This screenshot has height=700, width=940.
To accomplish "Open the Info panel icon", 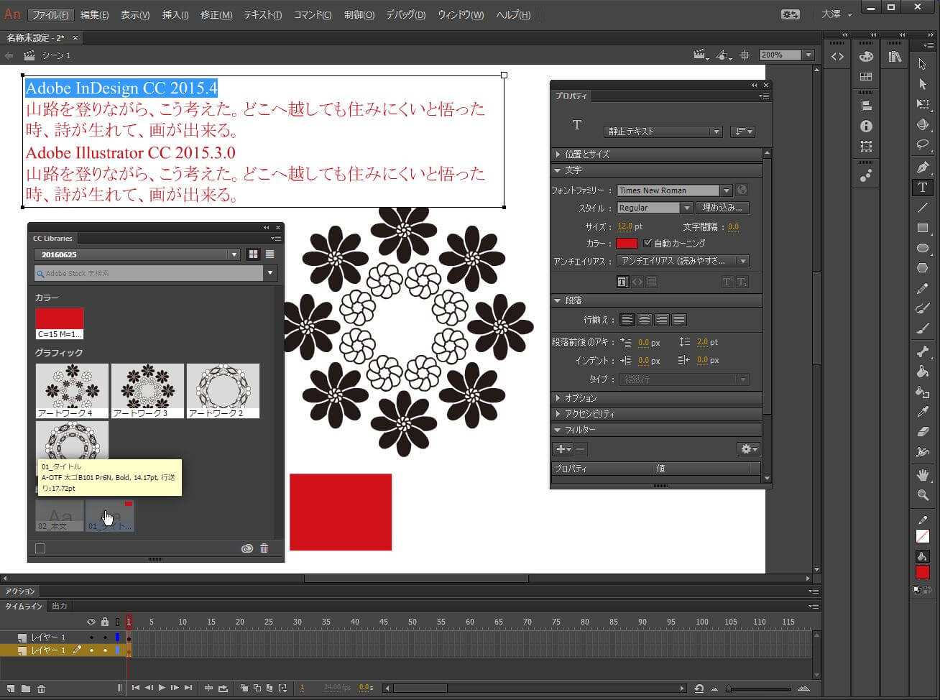I will 866,126.
